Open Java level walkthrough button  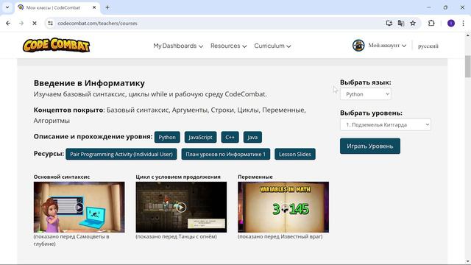point(252,137)
